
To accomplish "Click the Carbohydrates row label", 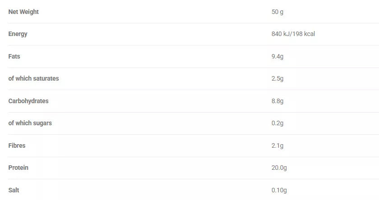I will (28, 101).
